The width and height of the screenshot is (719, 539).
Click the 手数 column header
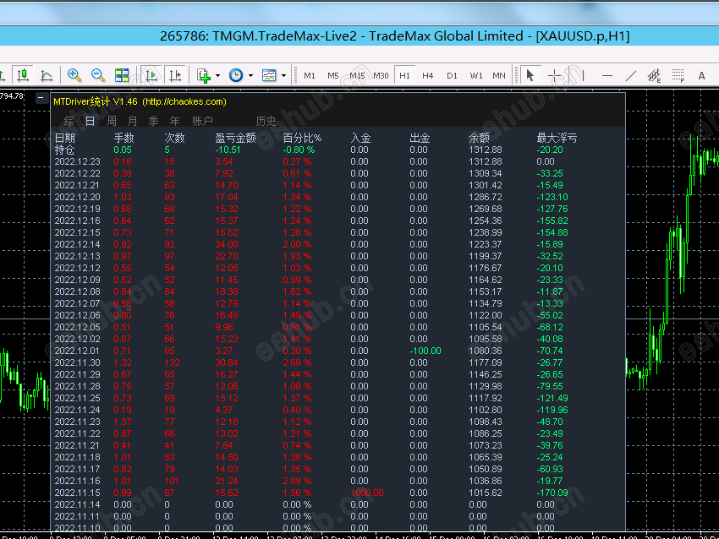(123, 138)
